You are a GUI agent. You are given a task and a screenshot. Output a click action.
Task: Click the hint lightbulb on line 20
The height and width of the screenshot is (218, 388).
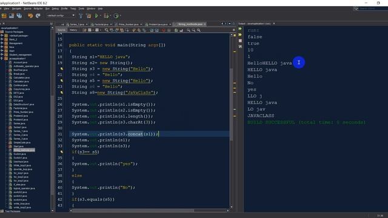point(61,69)
